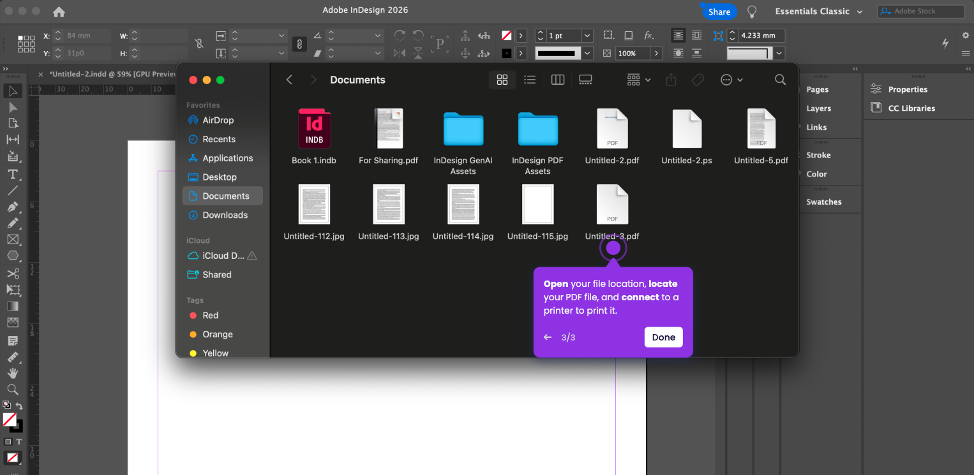This screenshot has width=974, height=475.
Task: Select the Polygon shape tool
Action: click(13, 256)
